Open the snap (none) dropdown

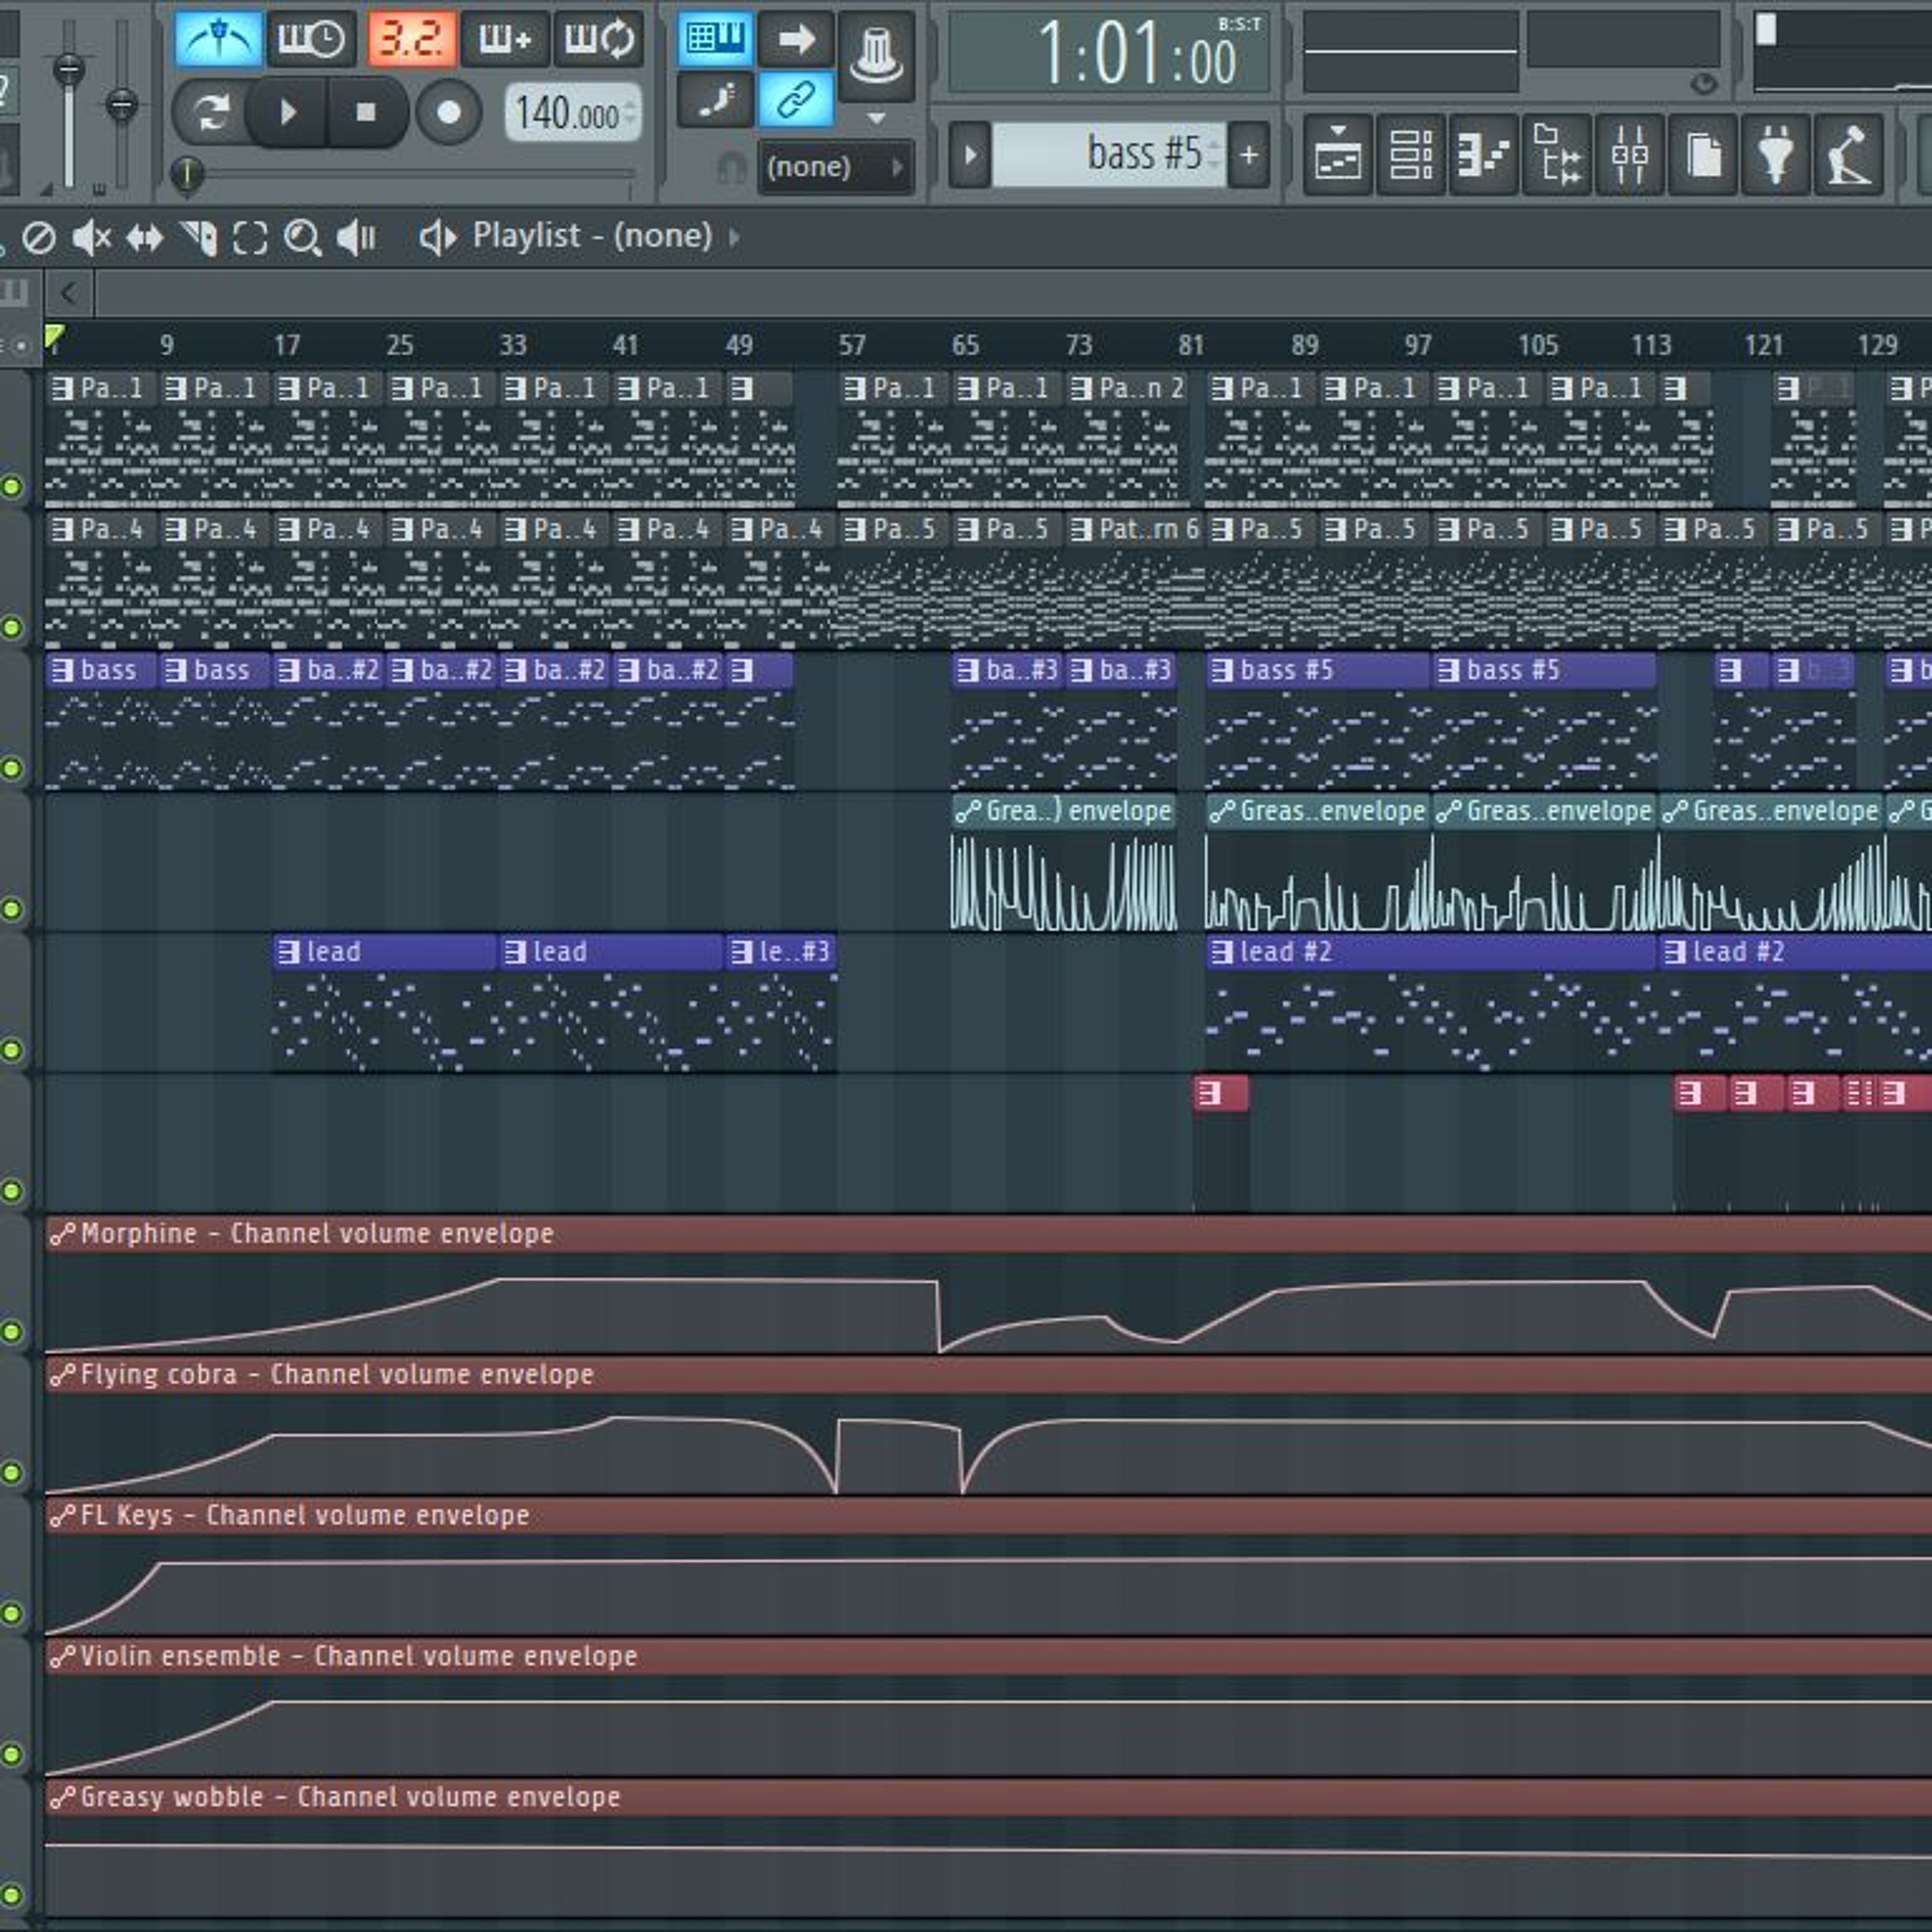(835, 166)
